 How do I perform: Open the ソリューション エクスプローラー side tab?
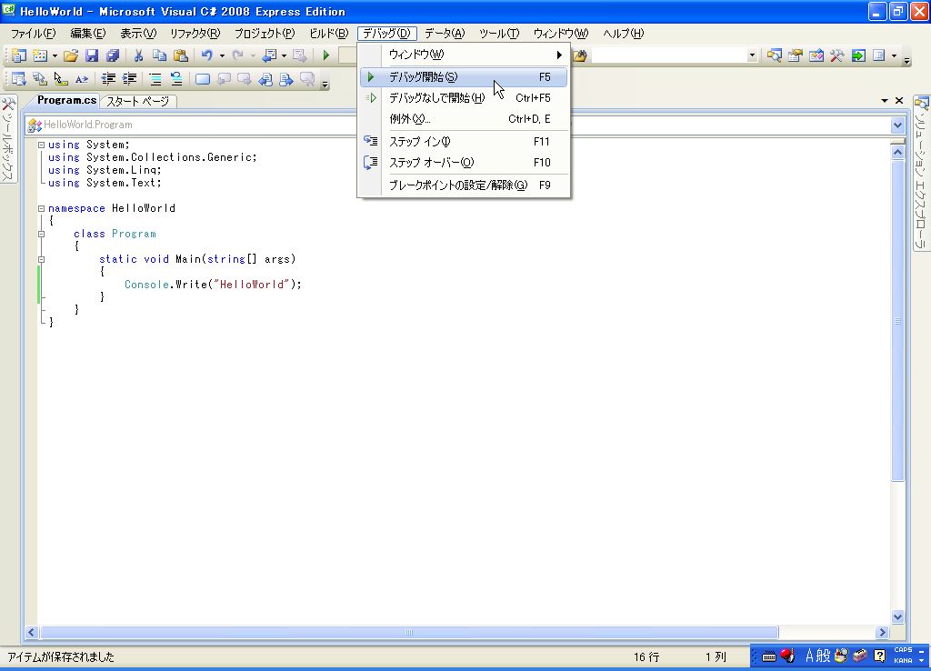[921, 174]
